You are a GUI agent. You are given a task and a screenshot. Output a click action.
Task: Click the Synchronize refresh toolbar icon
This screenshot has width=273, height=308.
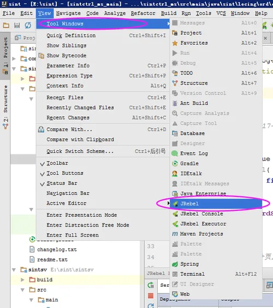pos(28,25)
